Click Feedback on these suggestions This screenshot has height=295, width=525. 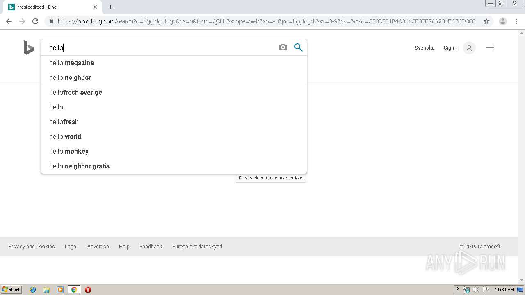(x=271, y=178)
